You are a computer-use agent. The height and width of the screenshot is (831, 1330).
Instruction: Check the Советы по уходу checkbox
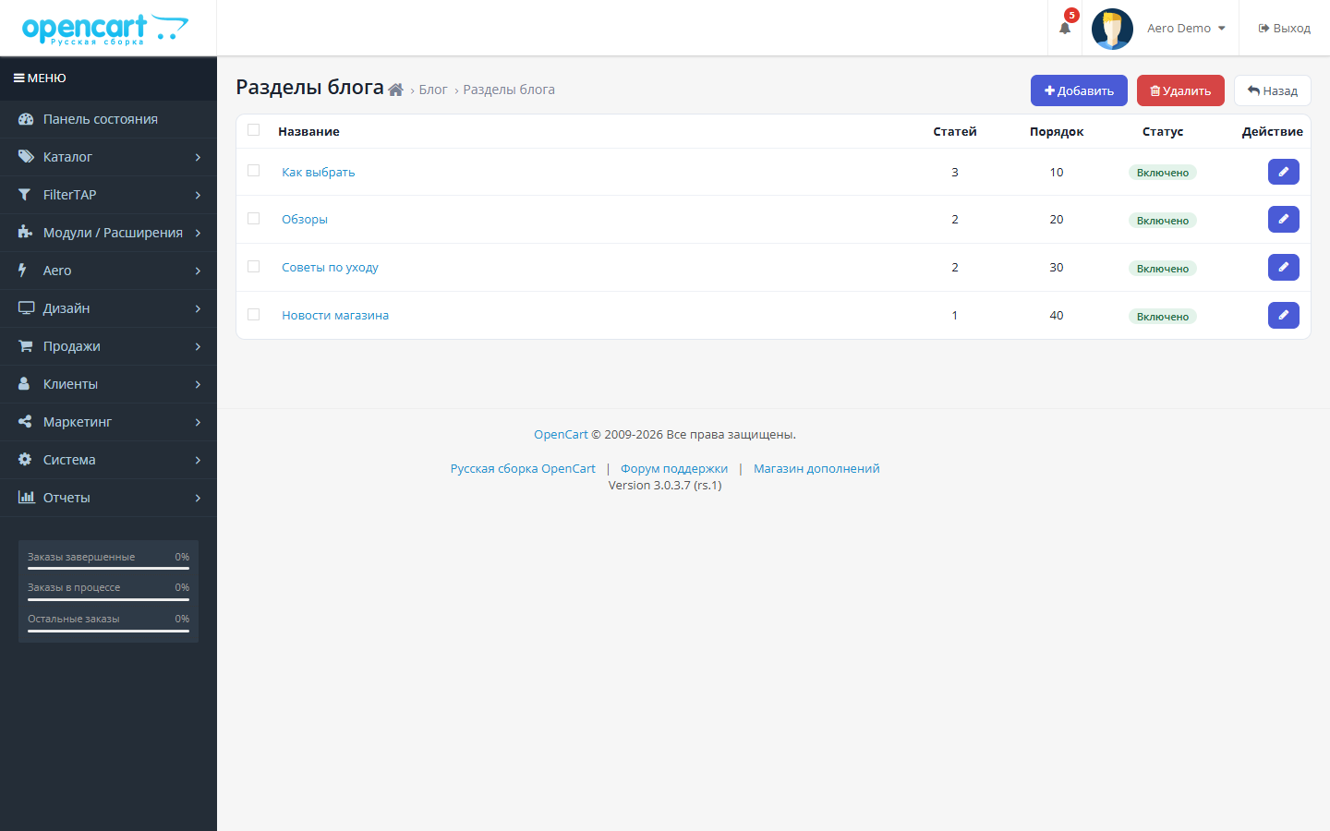254,267
